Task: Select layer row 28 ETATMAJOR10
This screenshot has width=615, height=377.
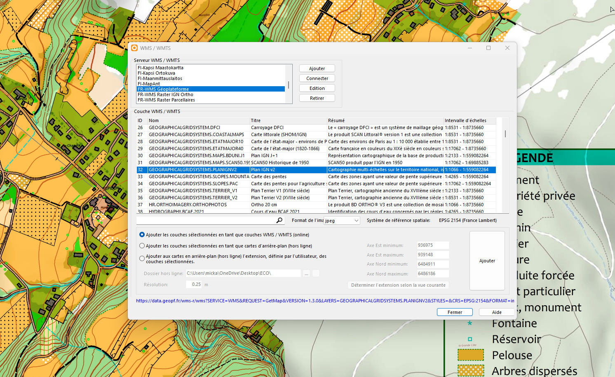Action: pyautogui.click(x=316, y=141)
